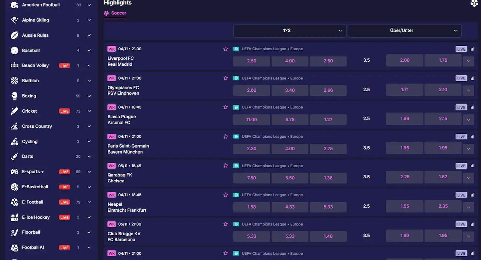Expand the American Football sidebar category
Viewport: 481px width, 260px height.
pos(89,5)
